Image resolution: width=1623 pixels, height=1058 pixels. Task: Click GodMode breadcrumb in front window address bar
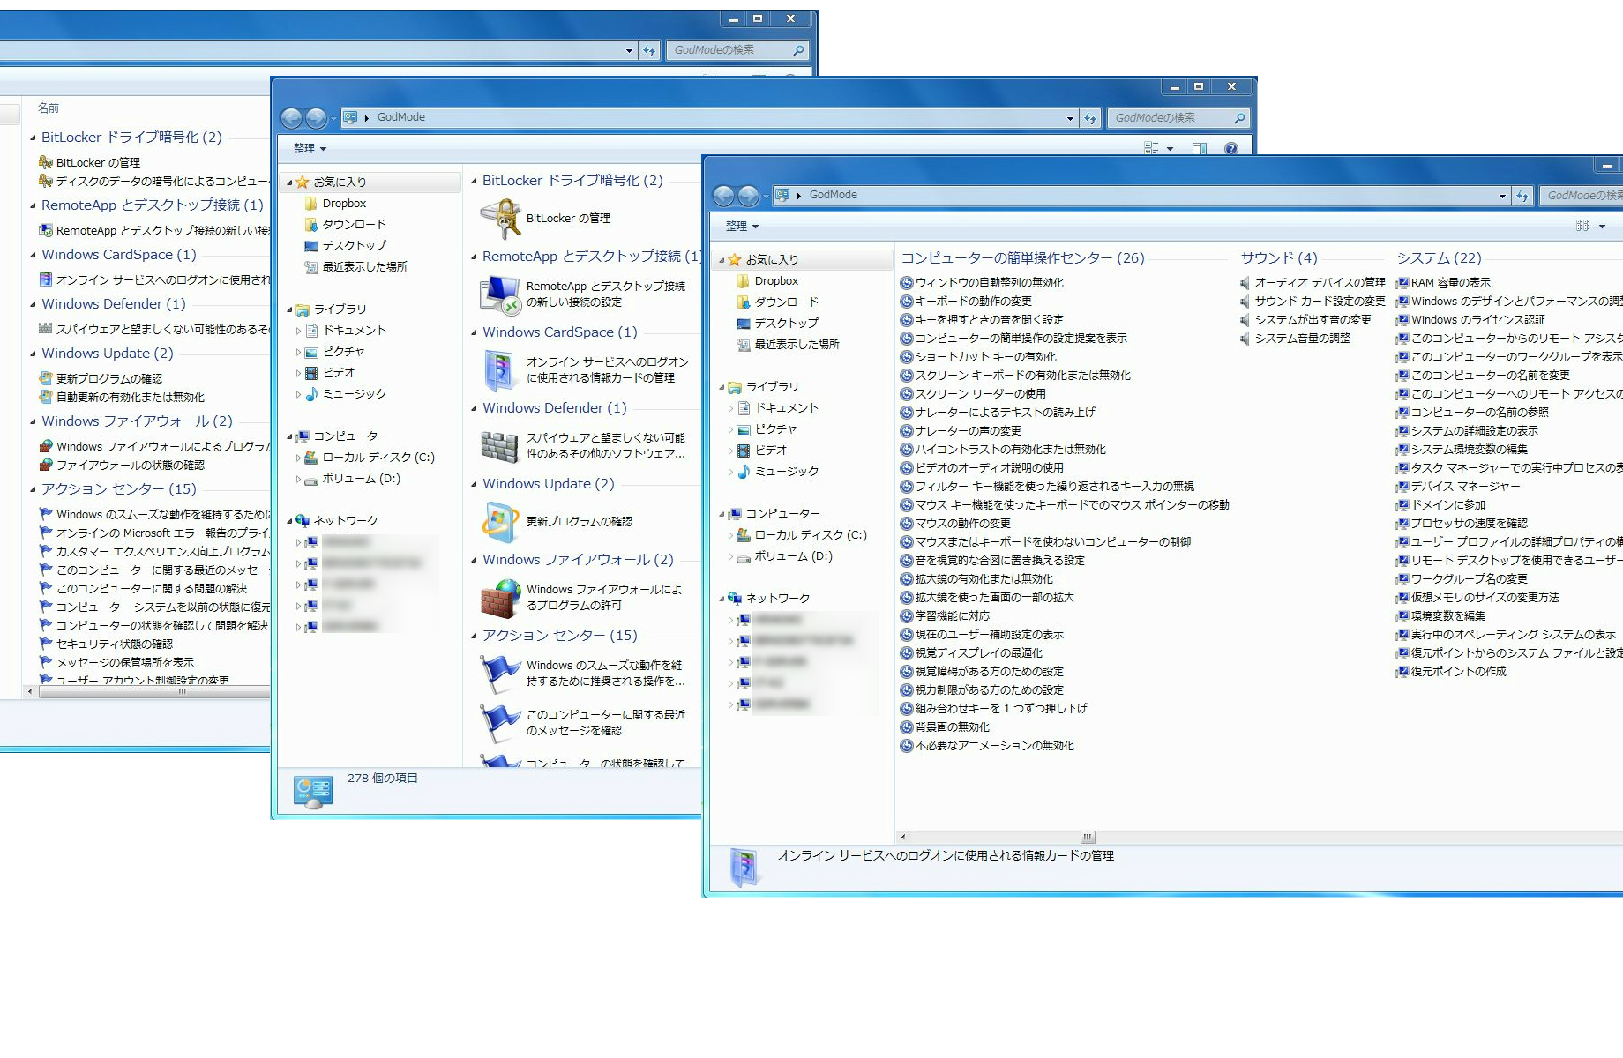[x=833, y=195]
